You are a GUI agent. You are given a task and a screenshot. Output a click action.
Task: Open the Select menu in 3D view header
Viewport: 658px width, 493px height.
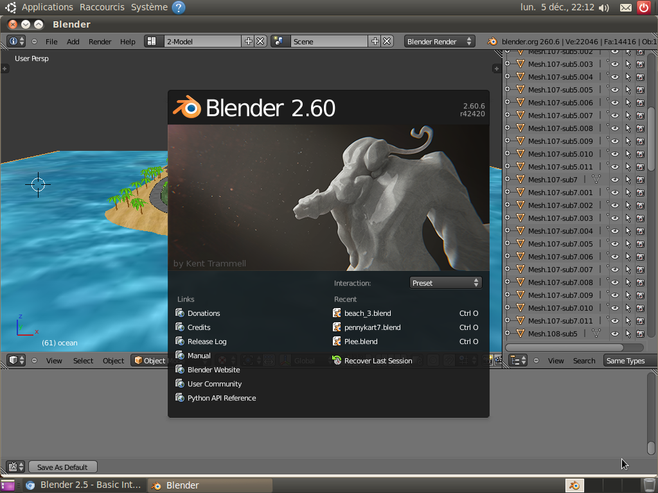click(x=83, y=361)
